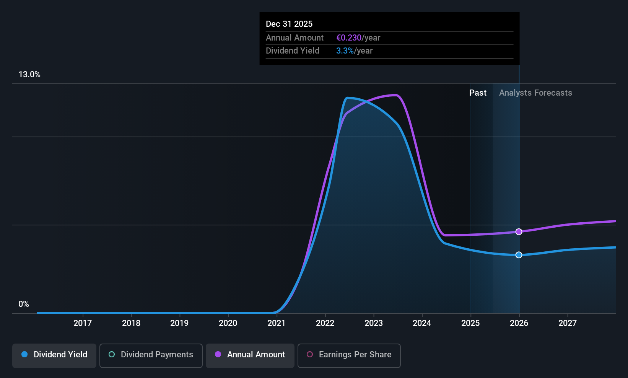The width and height of the screenshot is (628, 378).
Task: Select the blue yield marker at 2026
Action: 519,255
